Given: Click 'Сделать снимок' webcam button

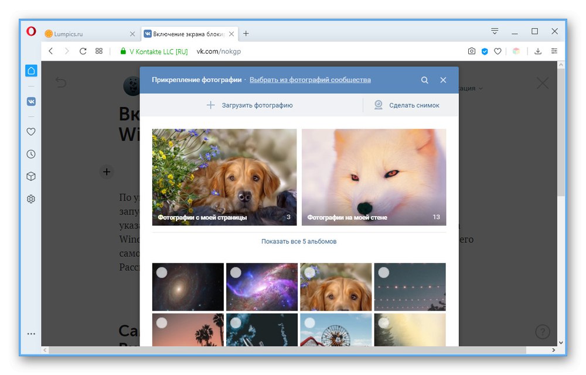Looking at the screenshot, I should (x=407, y=105).
